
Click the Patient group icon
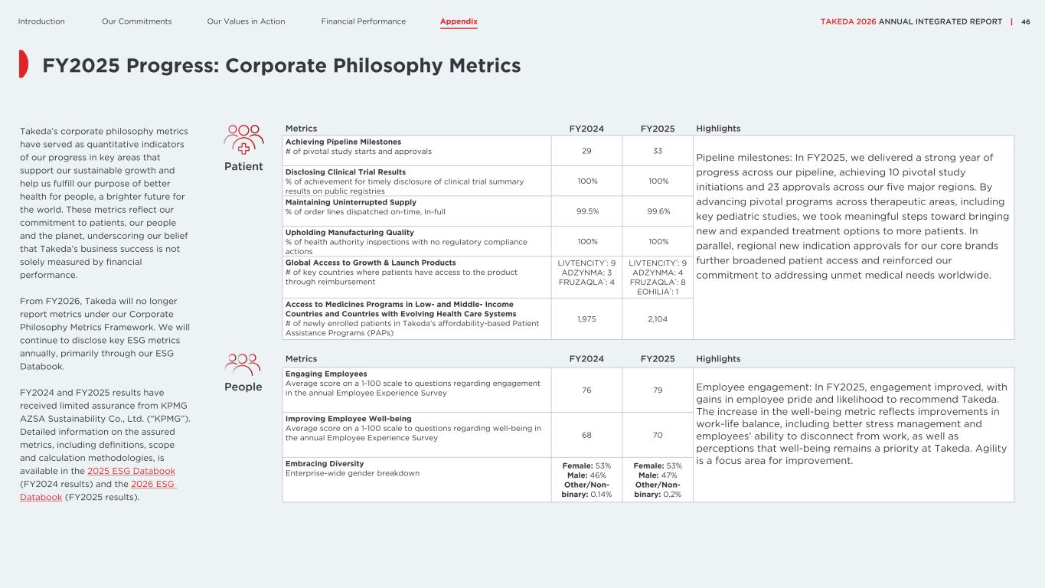tap(243, 140)
